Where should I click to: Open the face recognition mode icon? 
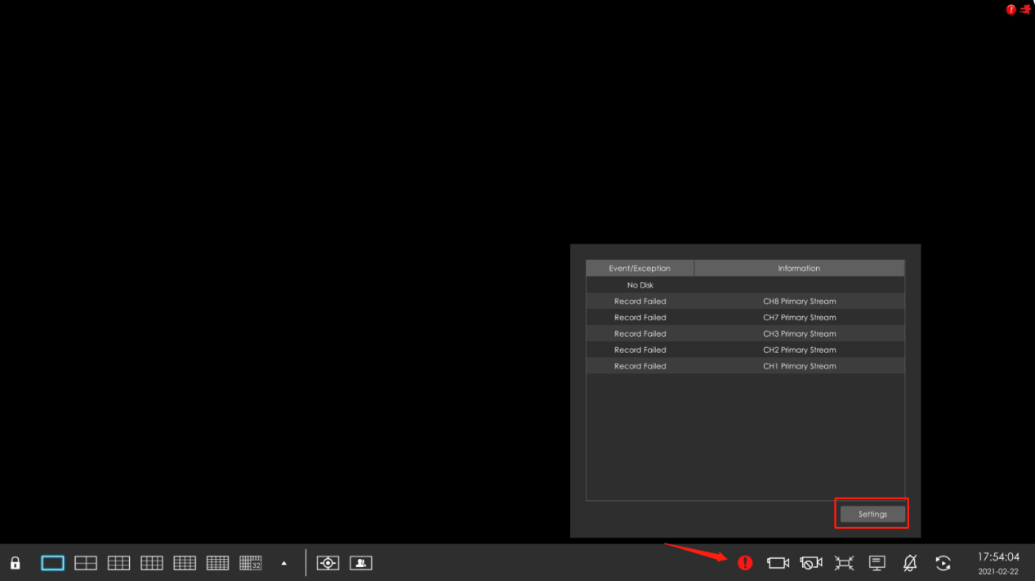361,563
